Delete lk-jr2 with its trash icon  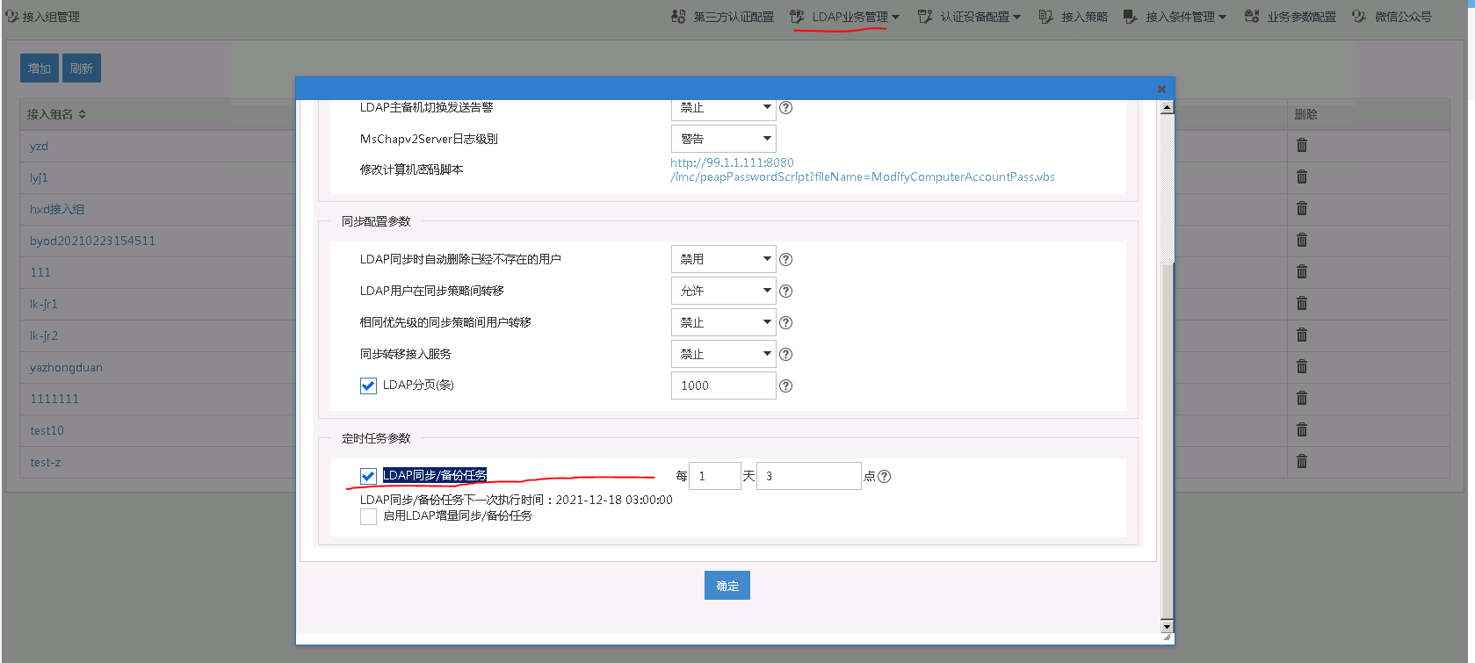1302,335
